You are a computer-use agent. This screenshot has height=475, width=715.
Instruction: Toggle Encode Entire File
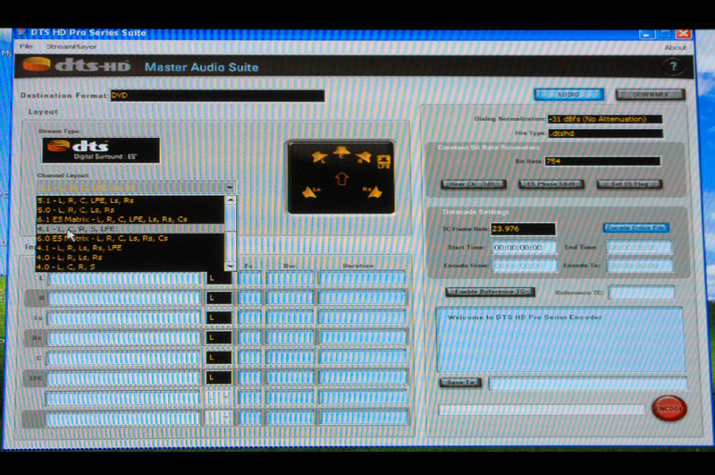click(636, 228)
